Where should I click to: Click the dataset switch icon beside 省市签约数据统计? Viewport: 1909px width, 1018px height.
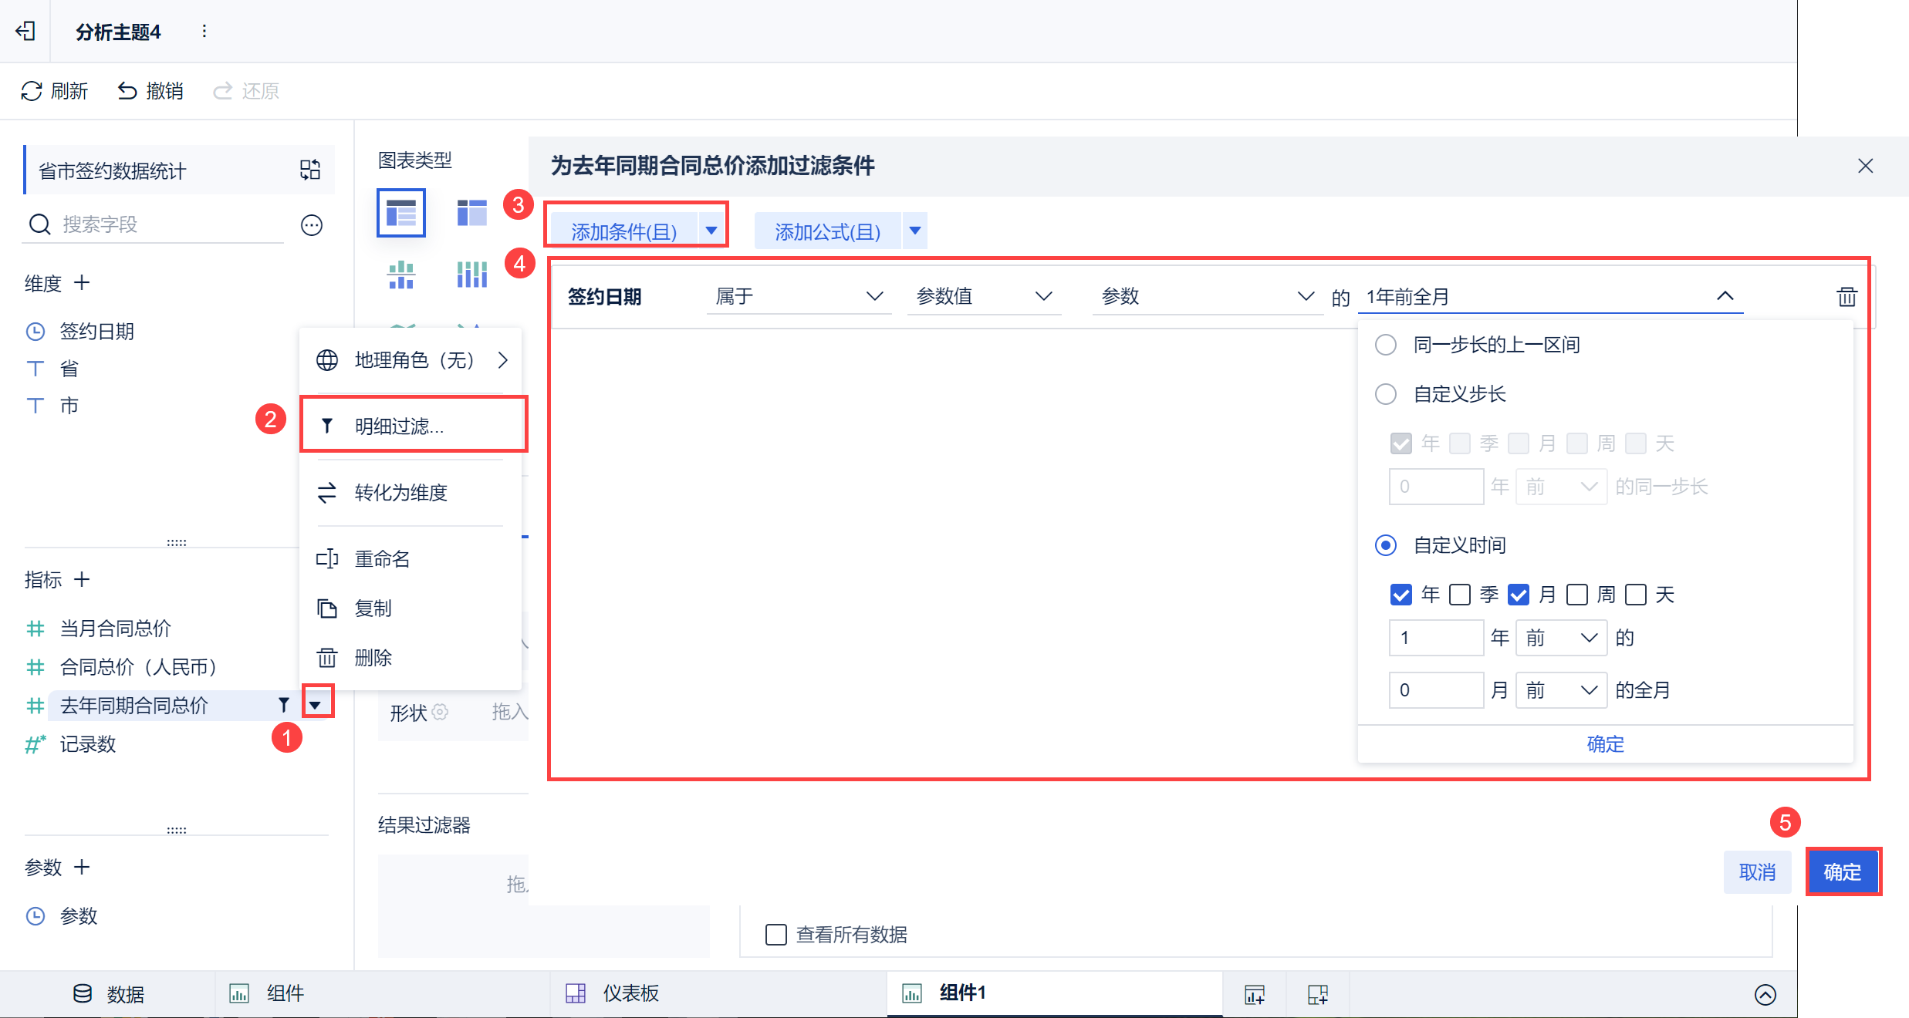click(x=310, y=170)
